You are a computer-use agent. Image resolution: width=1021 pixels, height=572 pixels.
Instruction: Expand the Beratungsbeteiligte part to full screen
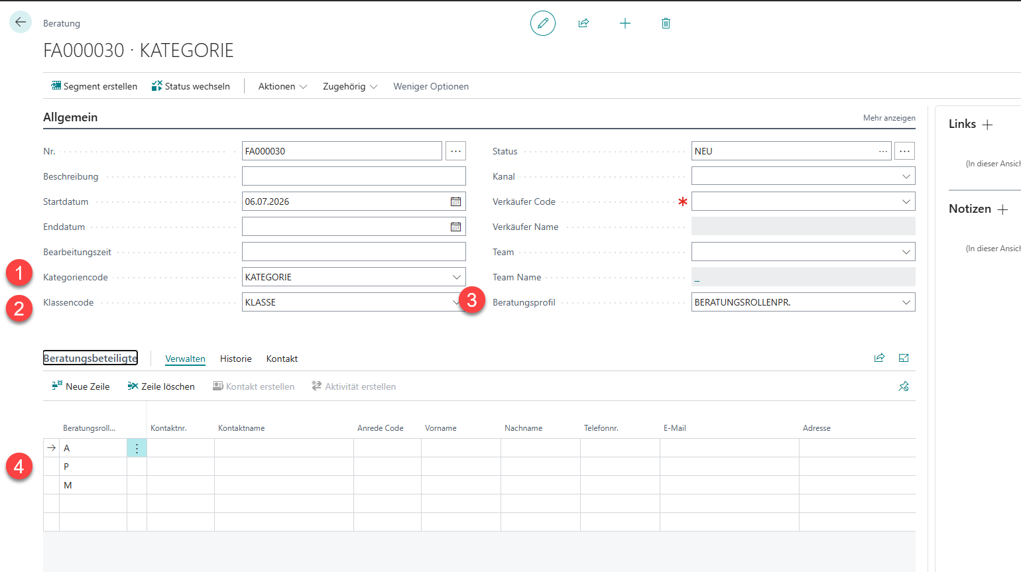pyautogui.click(x=904, y=358)
